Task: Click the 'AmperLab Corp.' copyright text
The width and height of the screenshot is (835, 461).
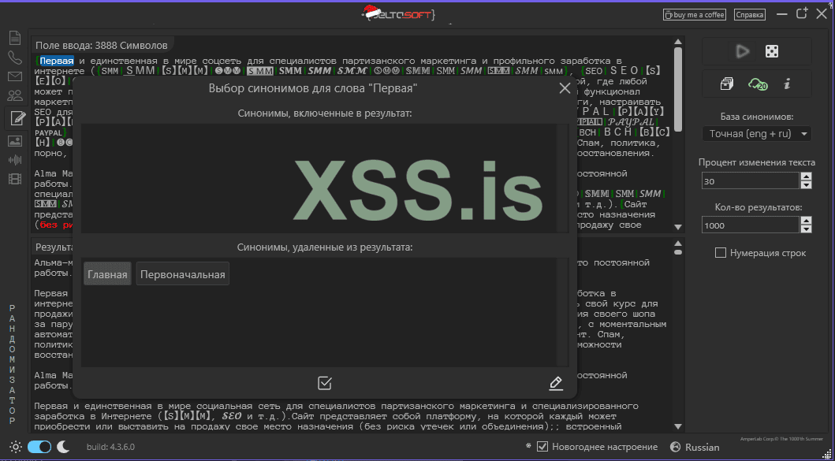Action: pos(781,439)
